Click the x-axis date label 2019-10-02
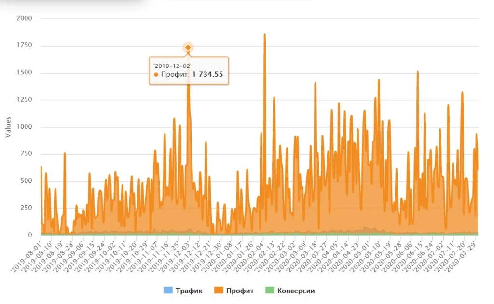494x304 pixels. click(100, 256)
